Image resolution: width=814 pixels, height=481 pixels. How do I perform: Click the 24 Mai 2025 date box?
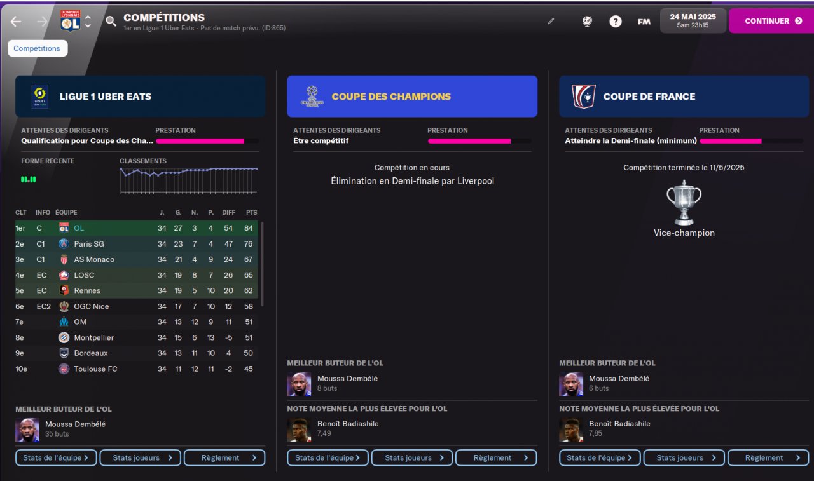click(x=693, y=21)
